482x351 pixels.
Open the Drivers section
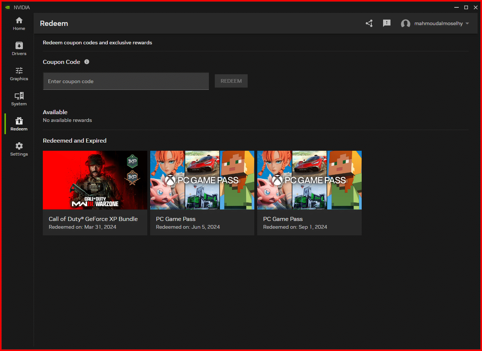coord(19,49)
